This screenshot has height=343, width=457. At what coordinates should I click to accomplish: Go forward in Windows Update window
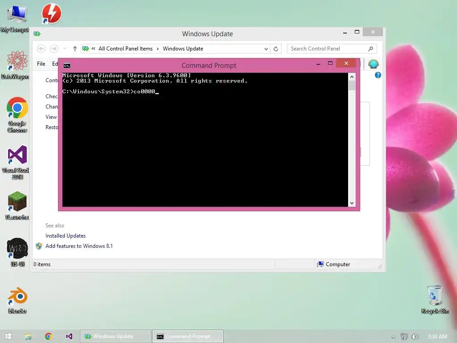click(54, 49)
